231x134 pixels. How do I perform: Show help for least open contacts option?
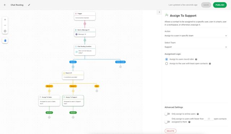click(210, 63)
